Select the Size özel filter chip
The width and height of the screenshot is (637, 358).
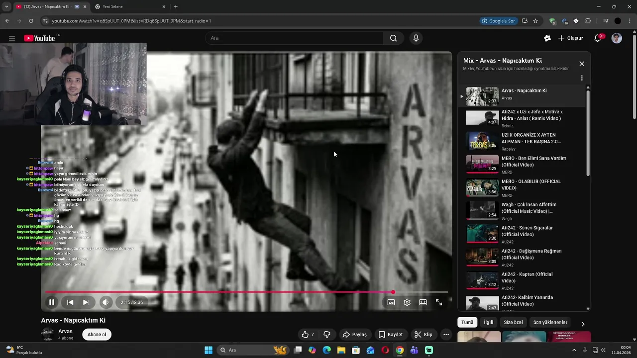(x=513, y=322)
